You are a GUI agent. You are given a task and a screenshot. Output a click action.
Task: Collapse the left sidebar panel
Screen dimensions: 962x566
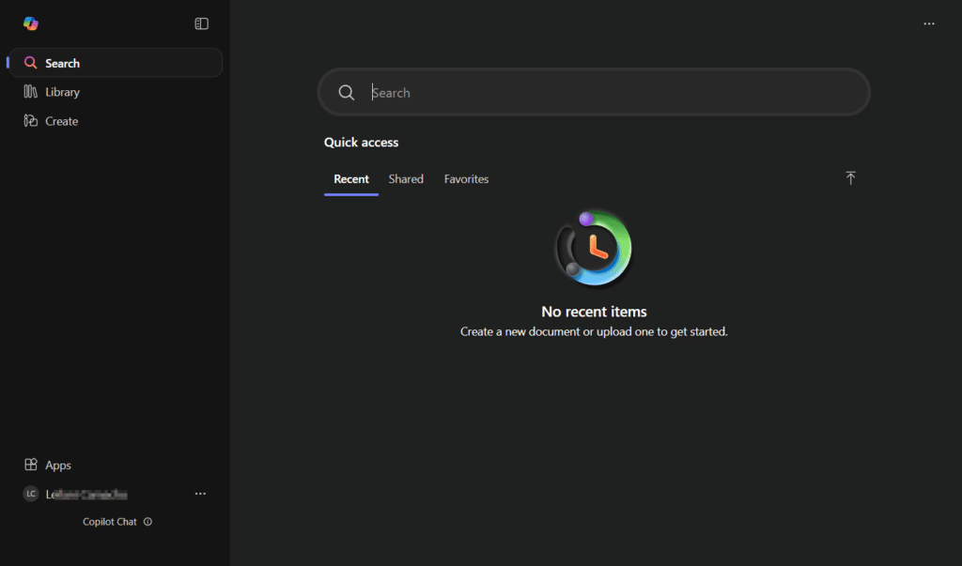201,23
